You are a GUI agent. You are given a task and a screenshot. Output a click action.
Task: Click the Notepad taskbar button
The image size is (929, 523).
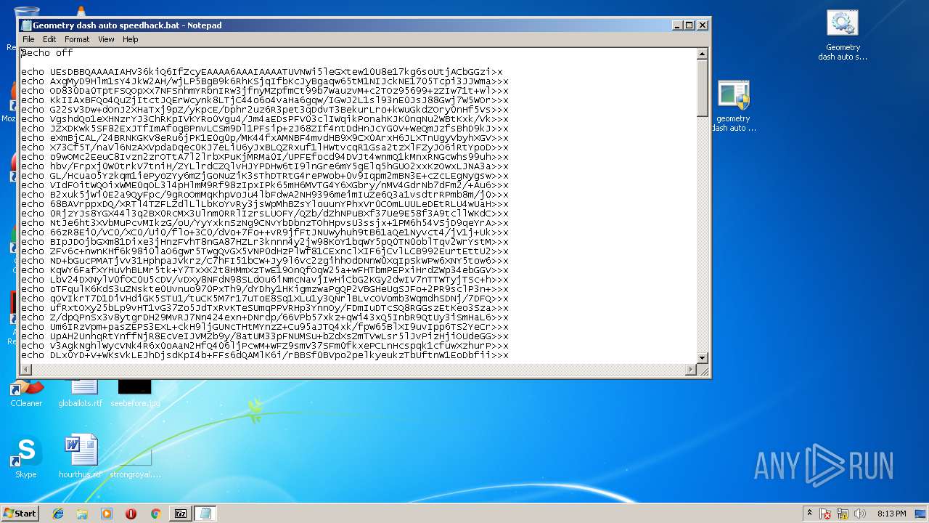205,514
